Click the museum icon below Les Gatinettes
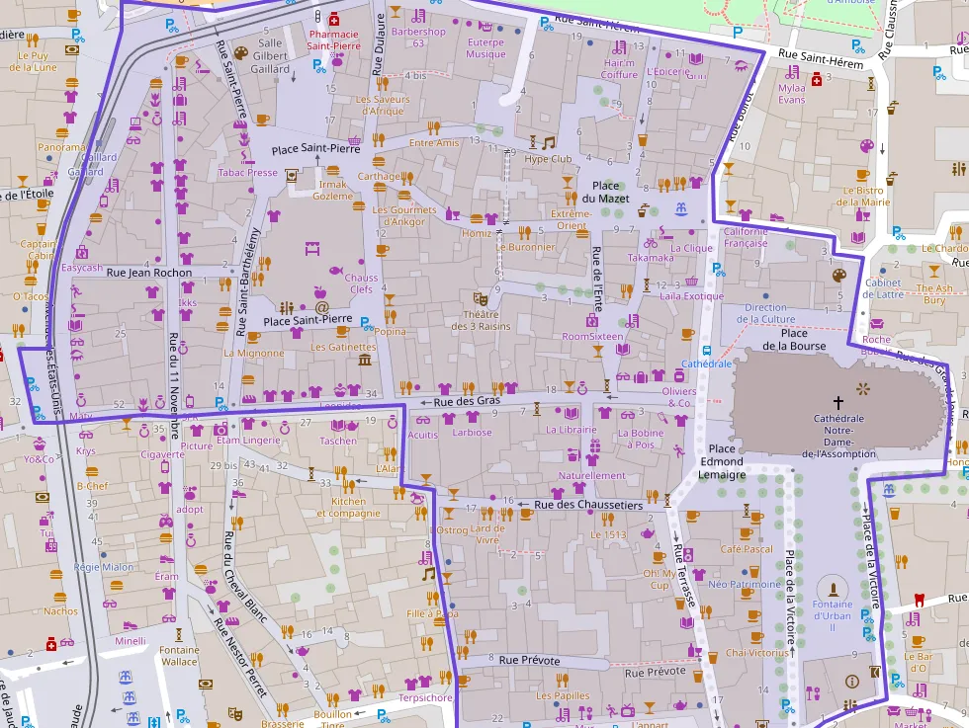969x728 pixels. pyautogui.click(x=365, y=361)
